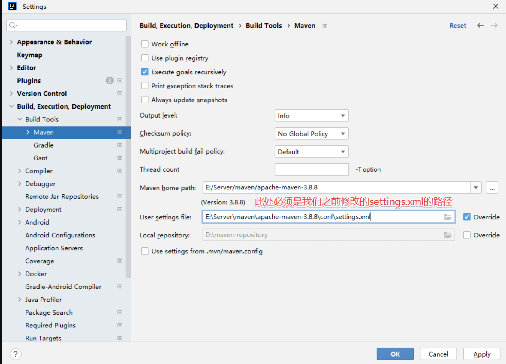Open help with the question mark icon
506x364 pixels.
tap(16, 354)
